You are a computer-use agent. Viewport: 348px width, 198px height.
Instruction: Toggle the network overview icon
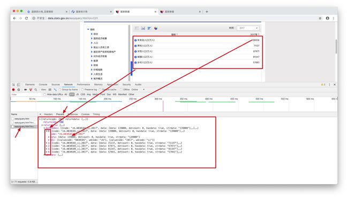[x=55, y=89]
